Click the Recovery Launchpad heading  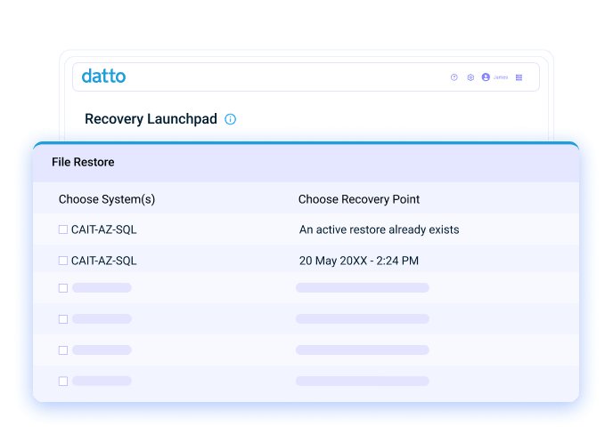click(151, 119)
